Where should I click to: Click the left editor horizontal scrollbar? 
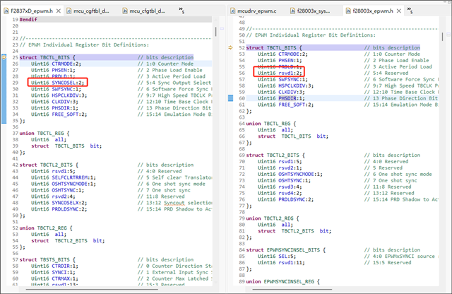tap(92, 289)
